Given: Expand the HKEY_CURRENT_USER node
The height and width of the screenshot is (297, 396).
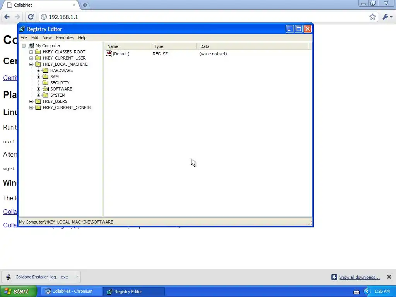Looking at the screenshot, I should click(x=31, y=58).
